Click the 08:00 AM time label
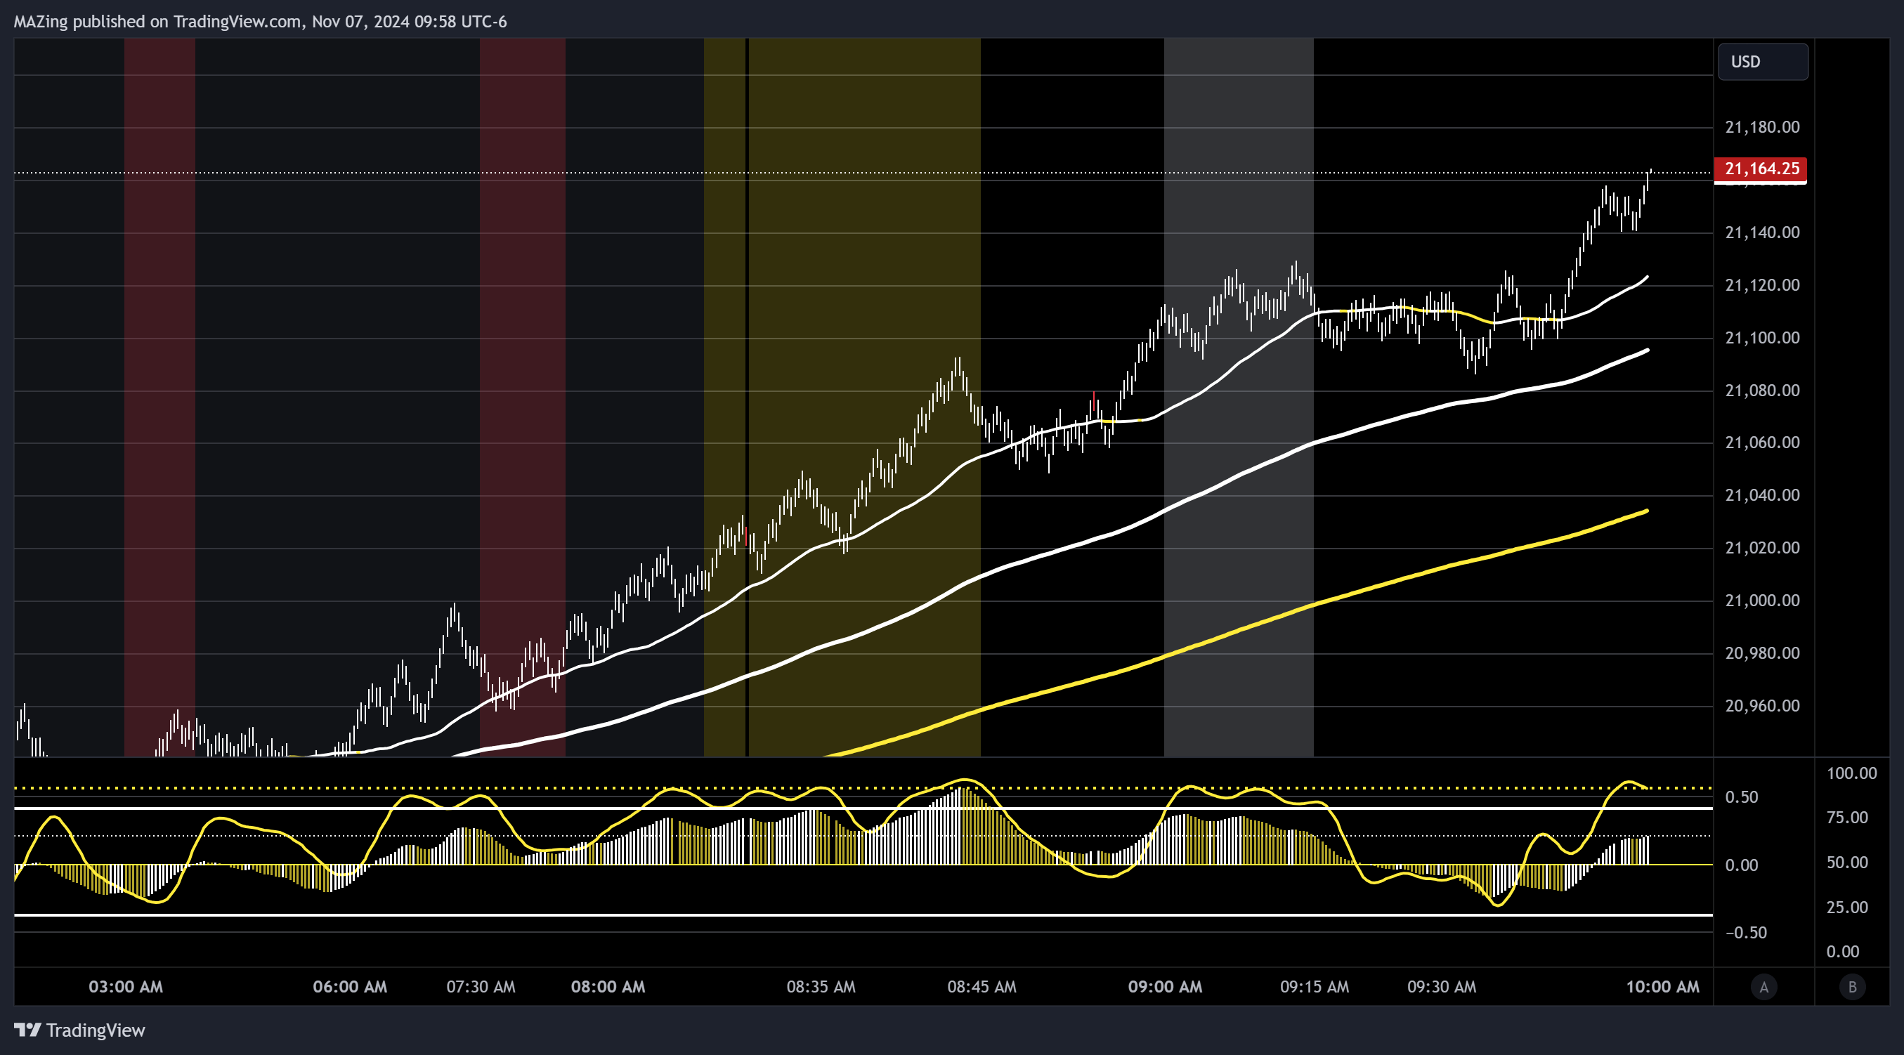 click(x=608, y=987)
